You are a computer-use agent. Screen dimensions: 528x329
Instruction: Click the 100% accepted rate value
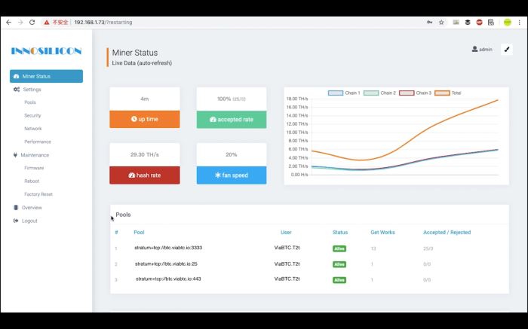tap(232, 99)
